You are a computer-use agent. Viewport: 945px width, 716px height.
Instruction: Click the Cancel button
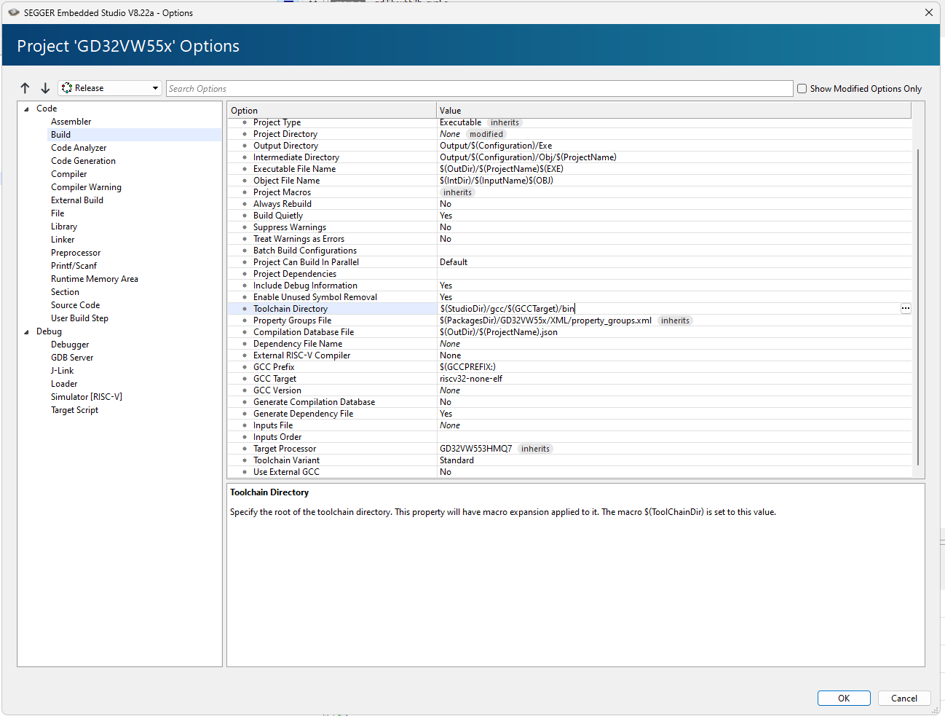pos(904,698)
